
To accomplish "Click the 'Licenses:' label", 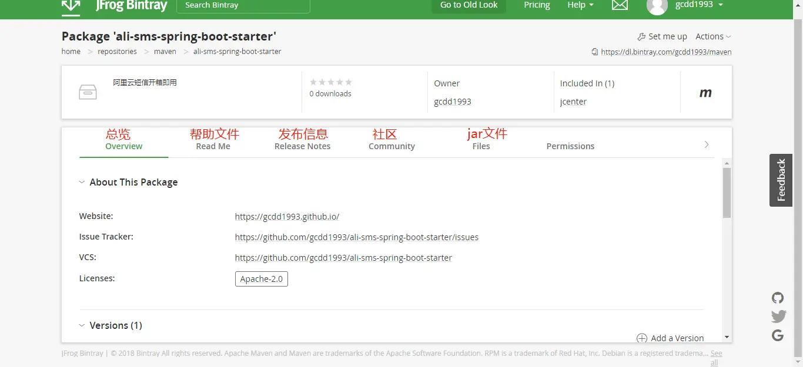I will [x=97, y=278].
